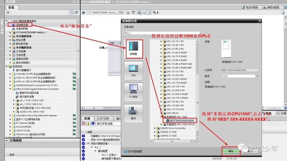
Task: Select the PC 系统 device category
Action: point(133,92)
